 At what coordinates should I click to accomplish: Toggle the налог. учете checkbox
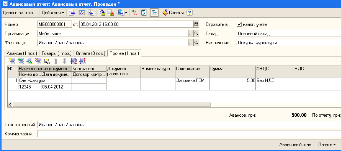239,24
